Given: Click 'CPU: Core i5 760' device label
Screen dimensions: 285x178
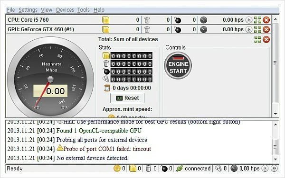Looking at the screenshot, I should 28,20.
